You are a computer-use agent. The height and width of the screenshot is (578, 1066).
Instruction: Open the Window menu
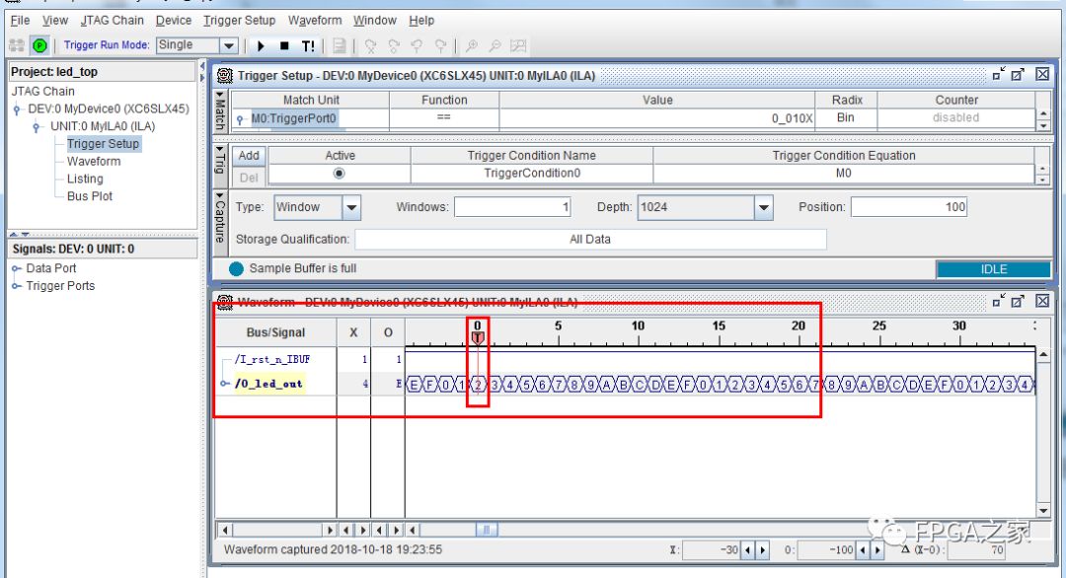point(375,21)
